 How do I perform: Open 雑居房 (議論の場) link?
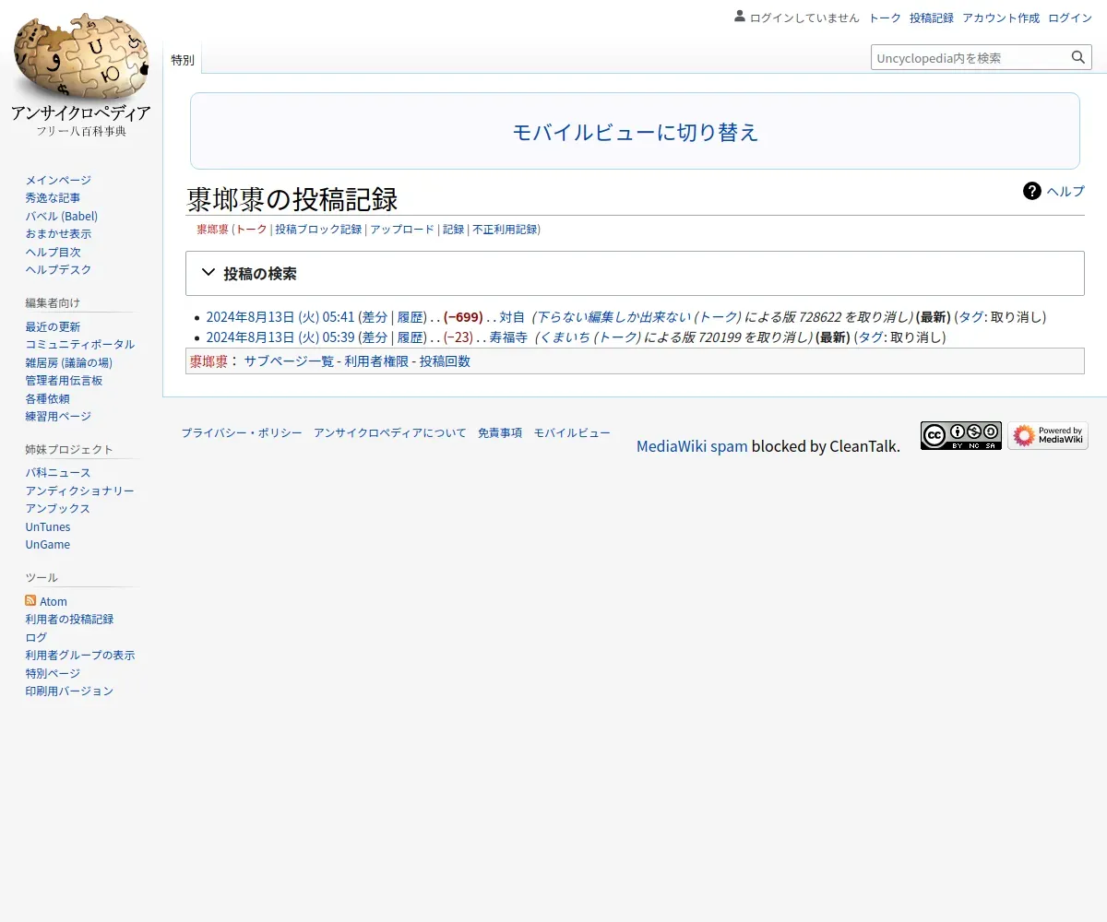68,362
